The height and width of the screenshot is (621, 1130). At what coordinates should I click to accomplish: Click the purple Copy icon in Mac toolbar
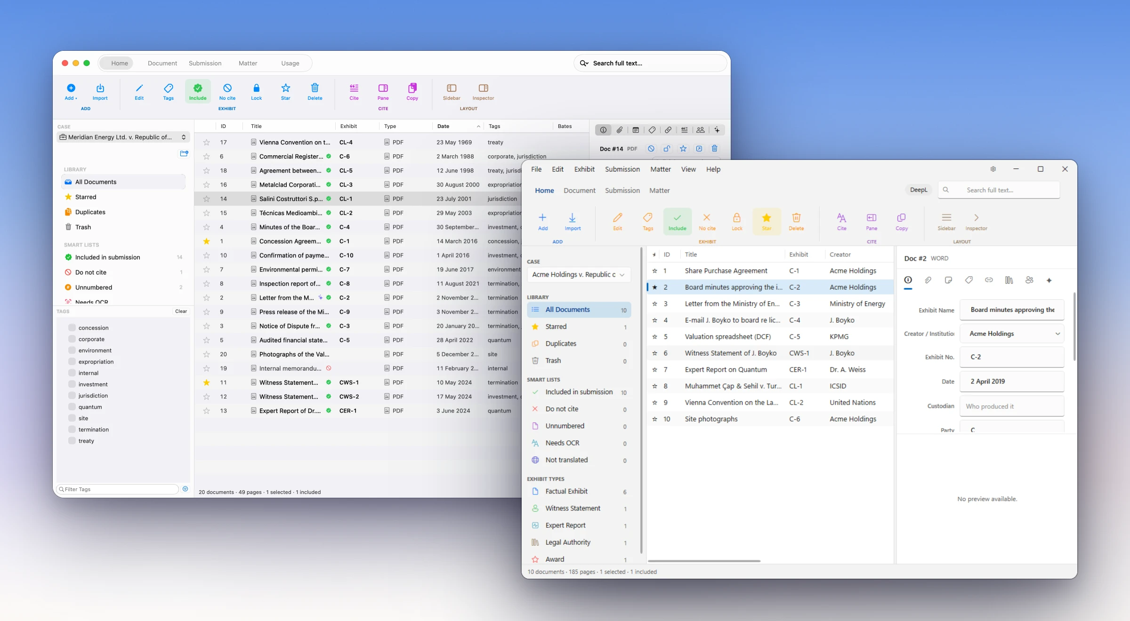412,92
